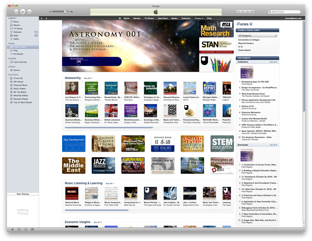Open the Podcasts library in the sidebar
This screenshot has width=312, height=241.
point(18,32)
